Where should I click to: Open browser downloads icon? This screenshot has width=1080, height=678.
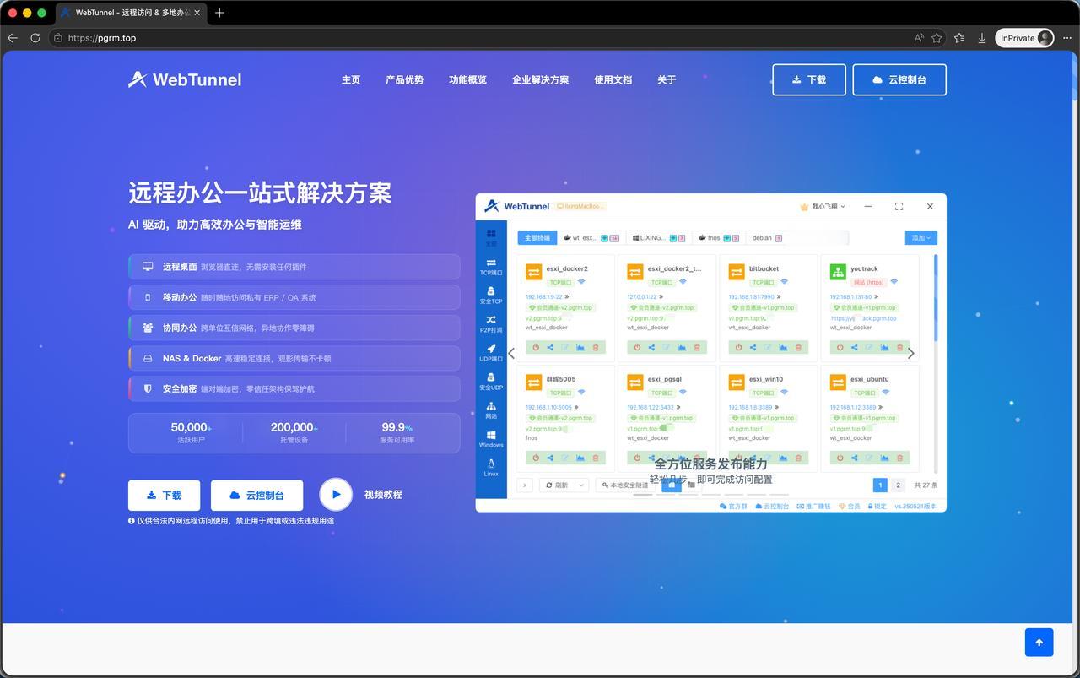[982, 38]
